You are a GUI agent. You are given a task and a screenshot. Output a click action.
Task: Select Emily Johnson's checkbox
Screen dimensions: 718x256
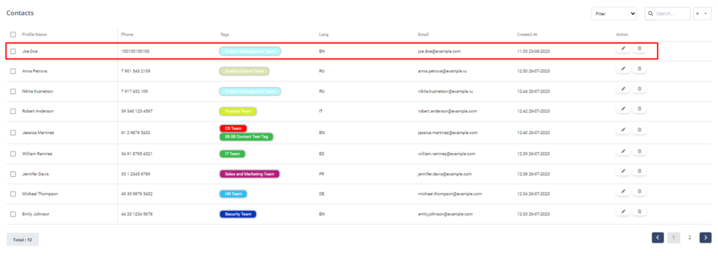click(13, 215)
